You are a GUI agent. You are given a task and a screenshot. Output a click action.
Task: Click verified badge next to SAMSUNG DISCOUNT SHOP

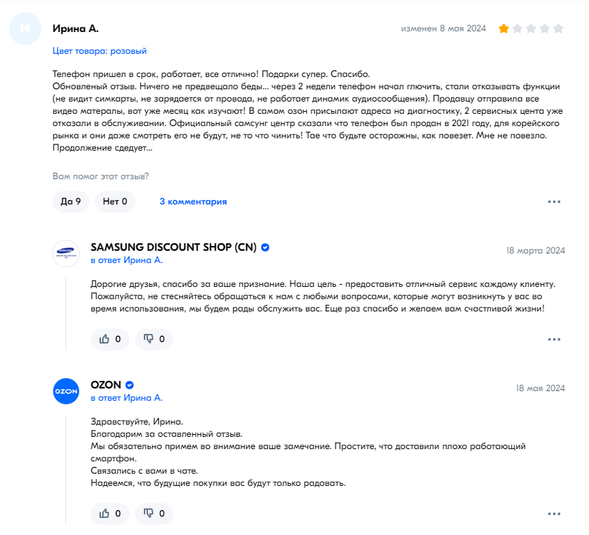tap(265, 247)
